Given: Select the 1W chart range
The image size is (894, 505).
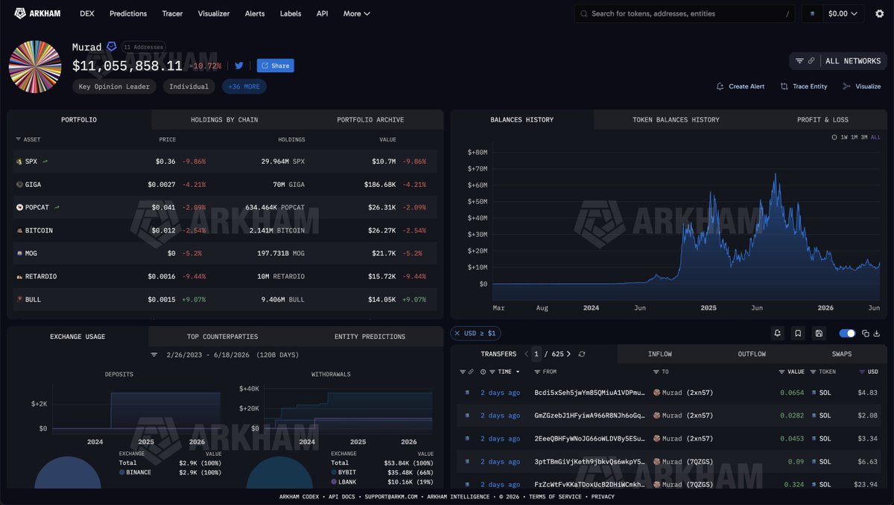Looking at the screenshot, I should pyautogui.click(x=844, y=137).
